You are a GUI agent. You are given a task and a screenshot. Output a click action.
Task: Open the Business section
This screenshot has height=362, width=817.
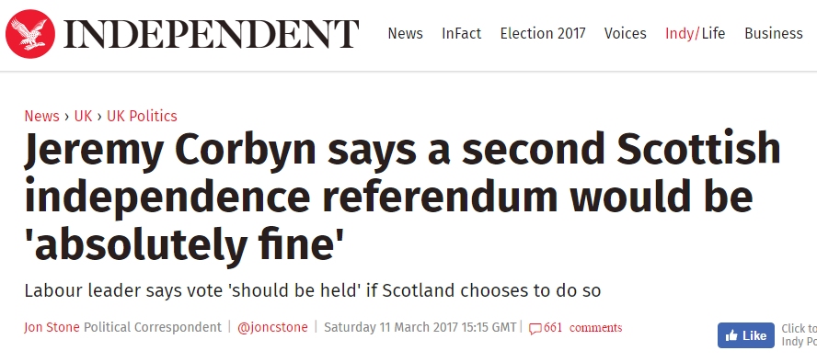(774, 33)
